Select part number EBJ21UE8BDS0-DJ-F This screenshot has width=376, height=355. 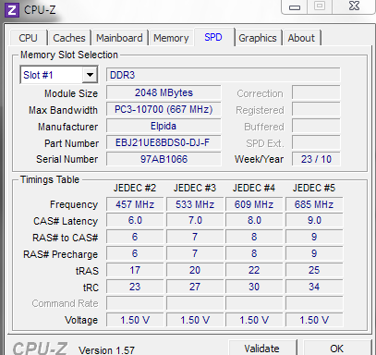click(x=164, y=142)
